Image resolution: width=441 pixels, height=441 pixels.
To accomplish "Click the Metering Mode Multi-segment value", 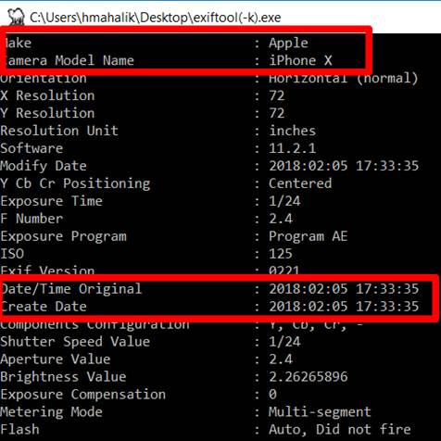I will 320,412.
